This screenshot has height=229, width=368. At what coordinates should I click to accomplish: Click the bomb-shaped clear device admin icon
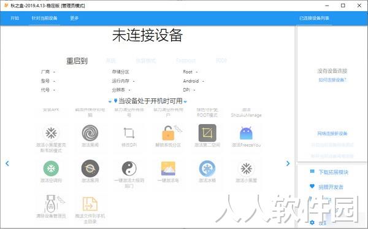coord(51,203)
